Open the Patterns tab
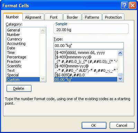 click(x=92, y=17)
